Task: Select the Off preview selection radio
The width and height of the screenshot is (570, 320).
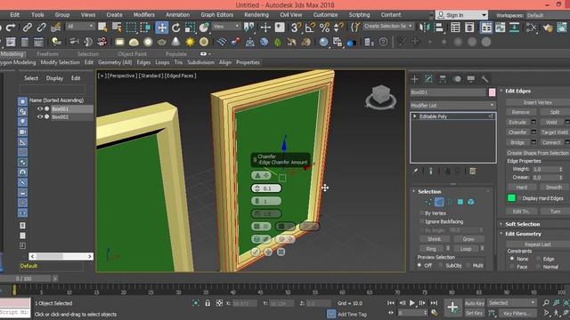Action: click(x=419, y=266)
